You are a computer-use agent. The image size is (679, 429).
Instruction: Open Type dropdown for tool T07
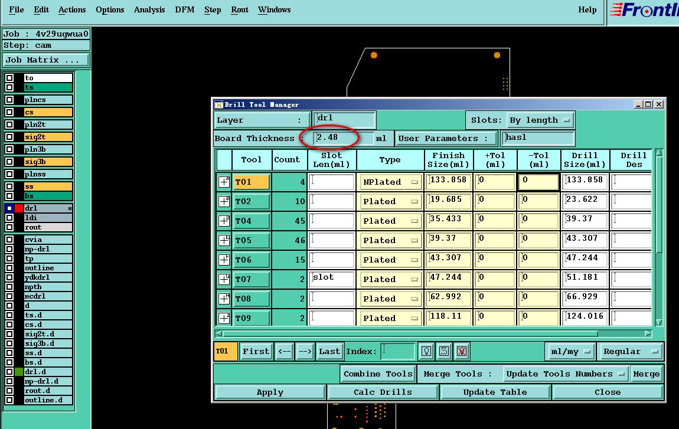click(390, 279)
